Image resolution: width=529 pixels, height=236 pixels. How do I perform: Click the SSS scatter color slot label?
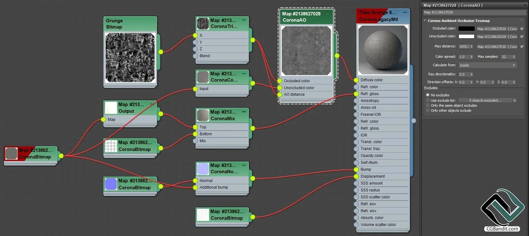pyautogui.click(x=375, y=197)
